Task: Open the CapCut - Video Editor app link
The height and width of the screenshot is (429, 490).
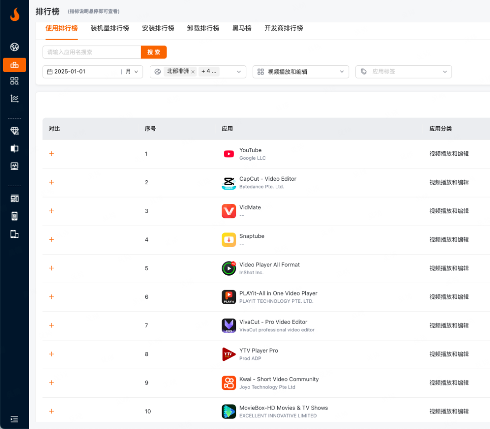Action: pyautogui.click(x=268, y=179)
